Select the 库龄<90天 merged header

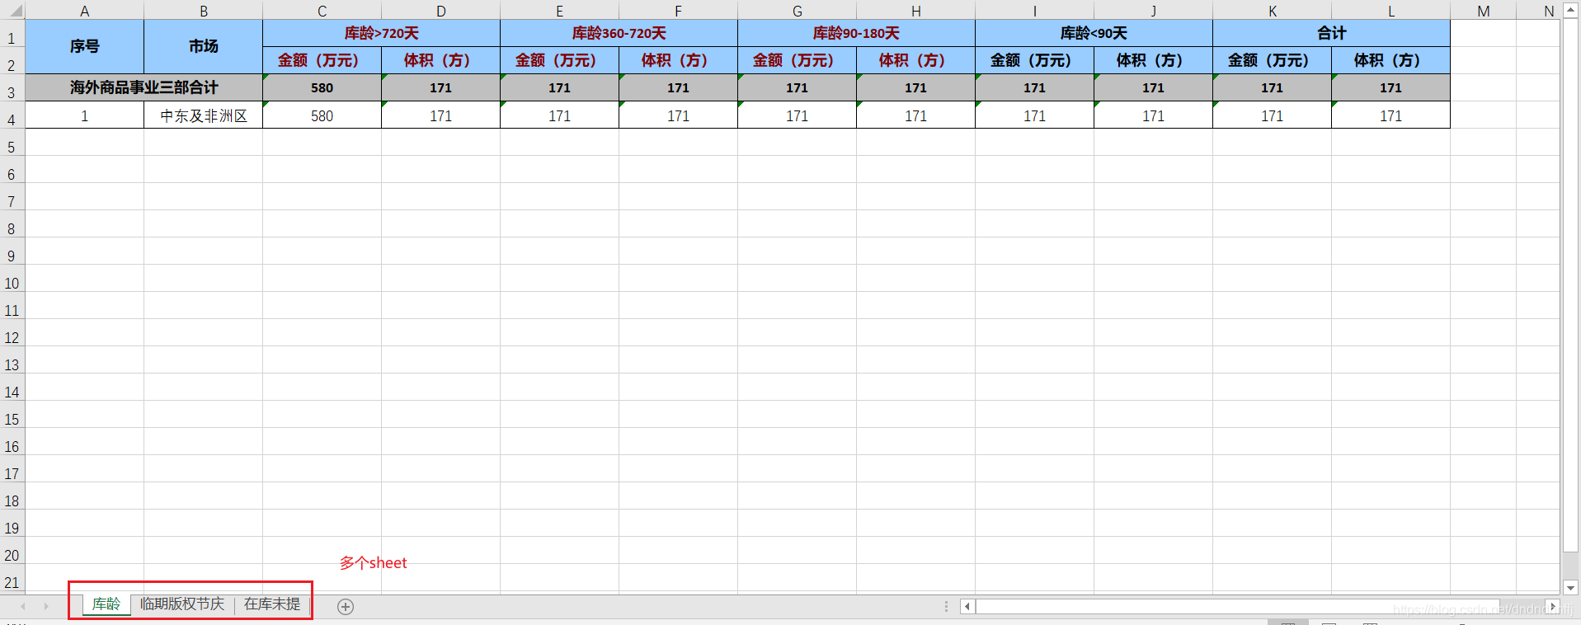pyautogui.click(x=1094, y=33)
